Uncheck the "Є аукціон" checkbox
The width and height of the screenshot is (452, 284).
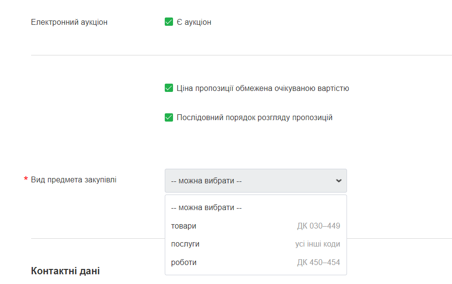click(169, 22)
